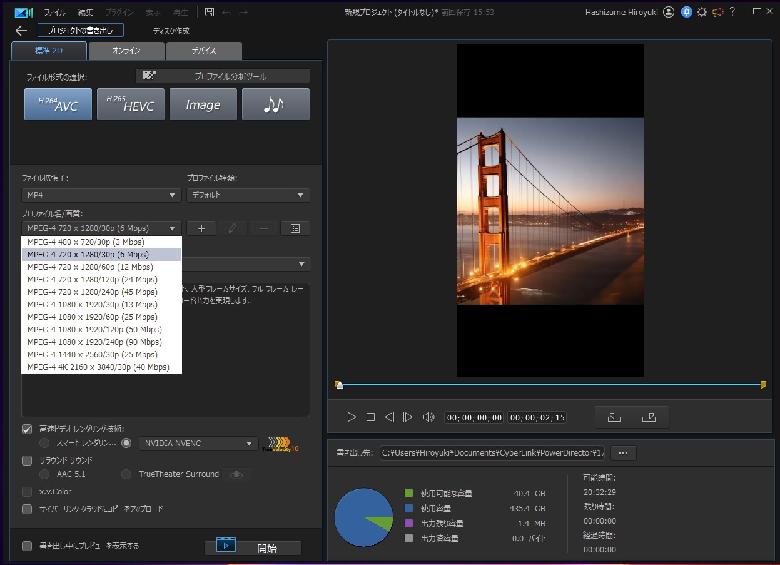Select MPEG-4 1080 x 1920/60p (25 Mbps)

(93, 317)
